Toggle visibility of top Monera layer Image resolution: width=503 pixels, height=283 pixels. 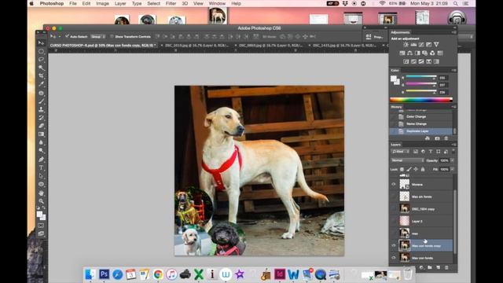coord(394,184)
